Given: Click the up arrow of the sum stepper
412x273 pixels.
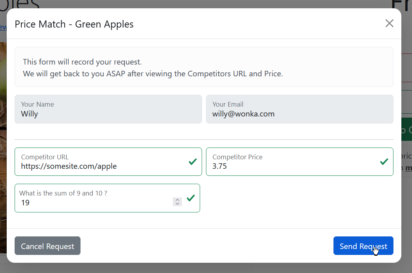Looking at the screenshot, I should click(x=177, y=200).
